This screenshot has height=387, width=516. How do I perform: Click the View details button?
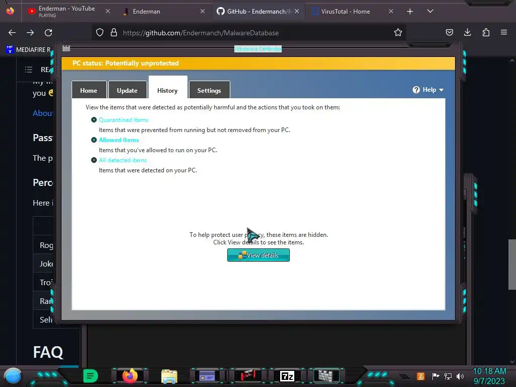pyautogui.click(x=259, y=255)
